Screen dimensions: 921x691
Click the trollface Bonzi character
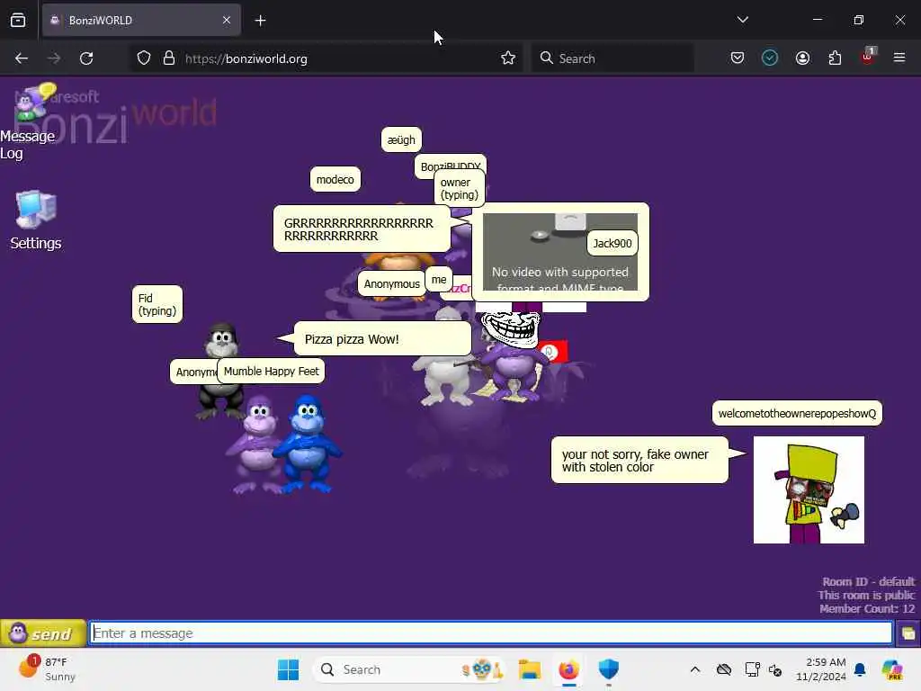[512, 358]
